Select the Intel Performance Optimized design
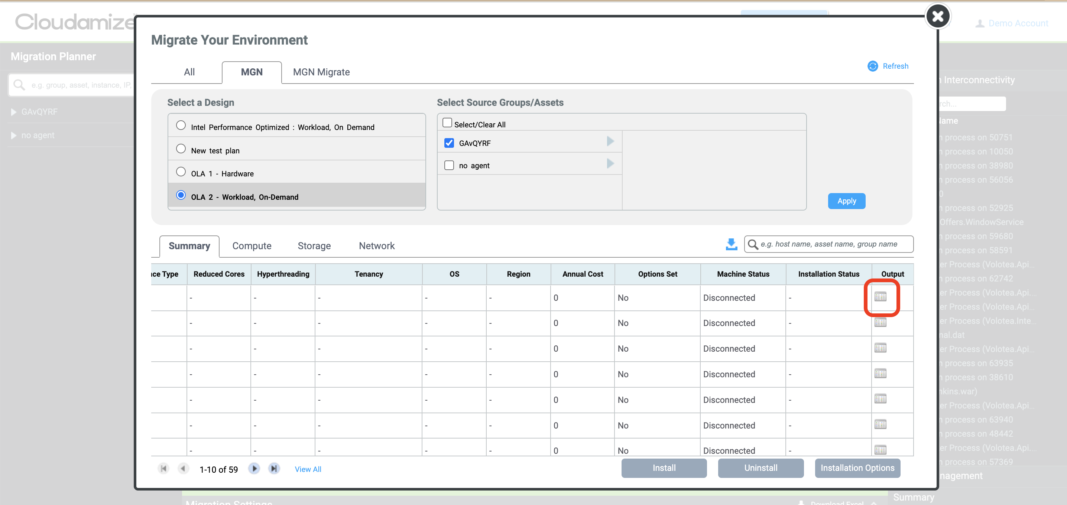Screen dimensions: 1067x505 [x=181, y=126]
